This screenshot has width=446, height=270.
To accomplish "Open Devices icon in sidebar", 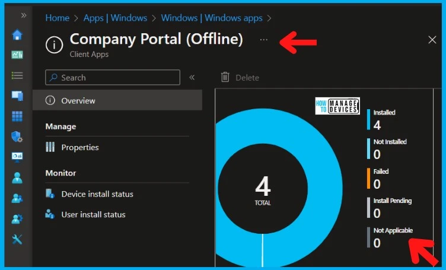I will pos(17,96).
